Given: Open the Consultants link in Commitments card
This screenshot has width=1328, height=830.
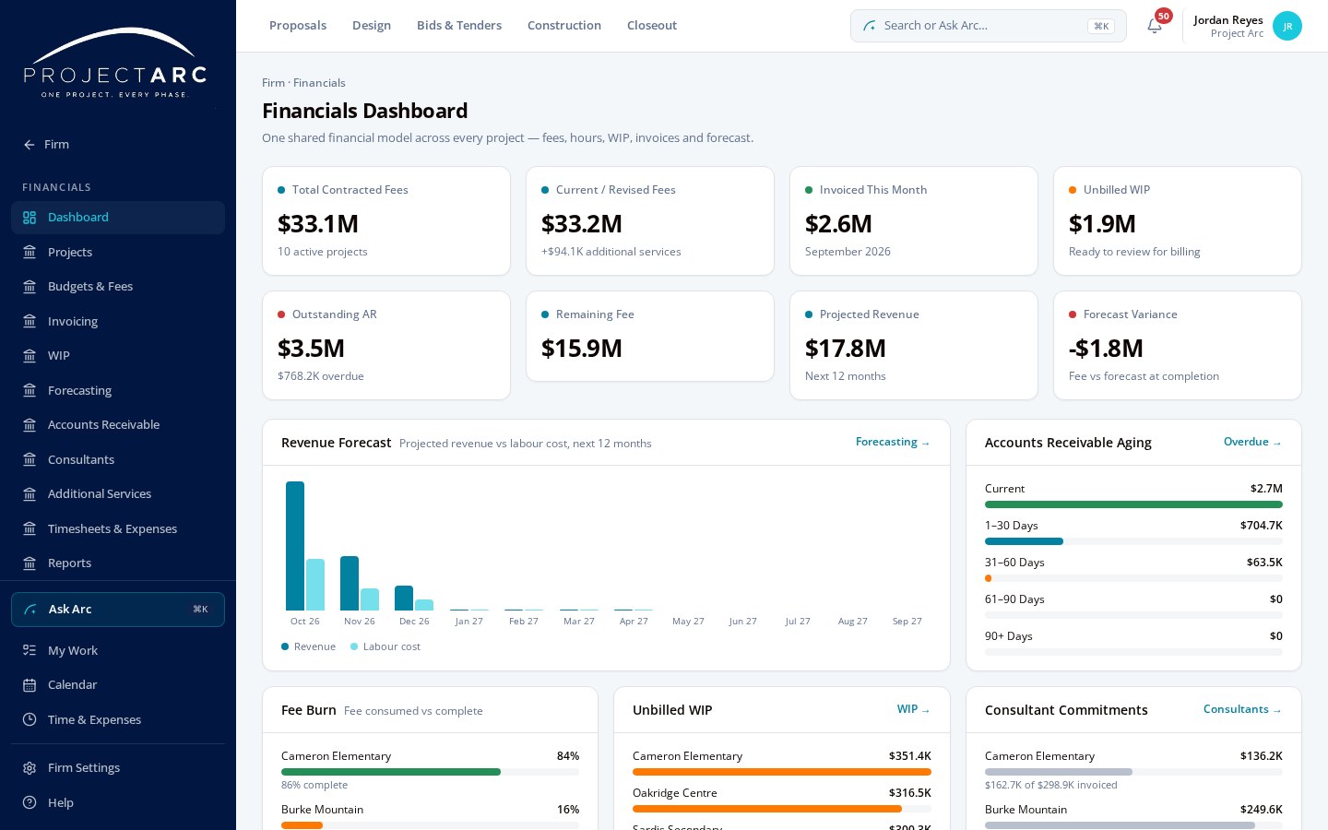Looking at the screenshot, I should [1242, 710].
